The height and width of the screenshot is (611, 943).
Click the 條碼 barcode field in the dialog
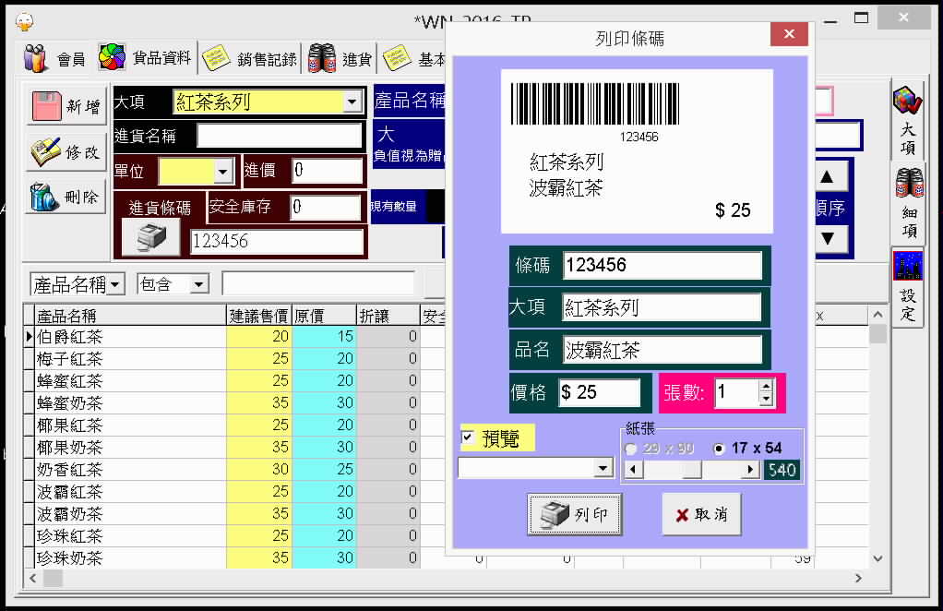[662, 265]
